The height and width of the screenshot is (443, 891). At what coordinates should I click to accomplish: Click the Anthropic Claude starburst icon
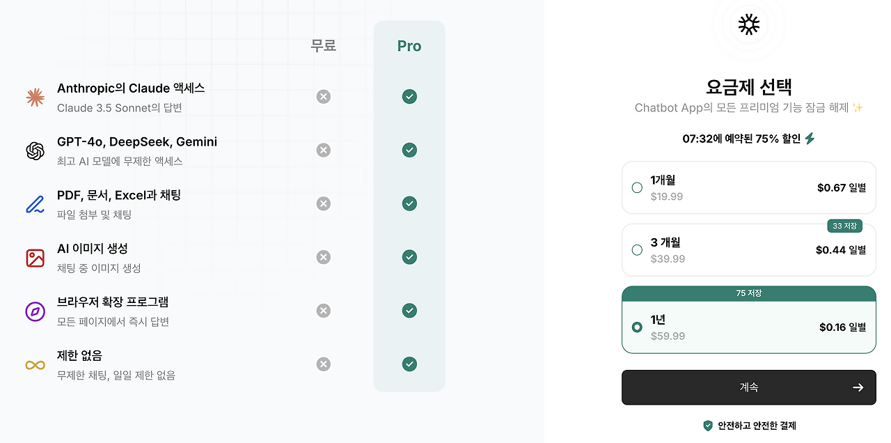click(x=35, y=98)
